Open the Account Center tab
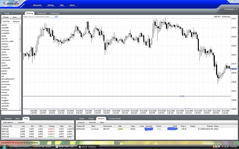Viewport: 239px width, 149px height. point(115,119)
